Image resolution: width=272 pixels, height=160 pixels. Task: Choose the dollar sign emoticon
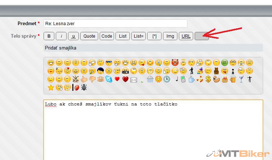pyautogui.click(x=208, y=79)
